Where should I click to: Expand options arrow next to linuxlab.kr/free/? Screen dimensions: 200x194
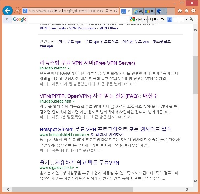pos(69,68)
